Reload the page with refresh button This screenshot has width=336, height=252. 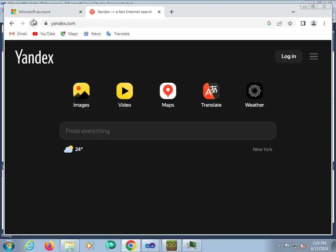click(x=33, y=23)
